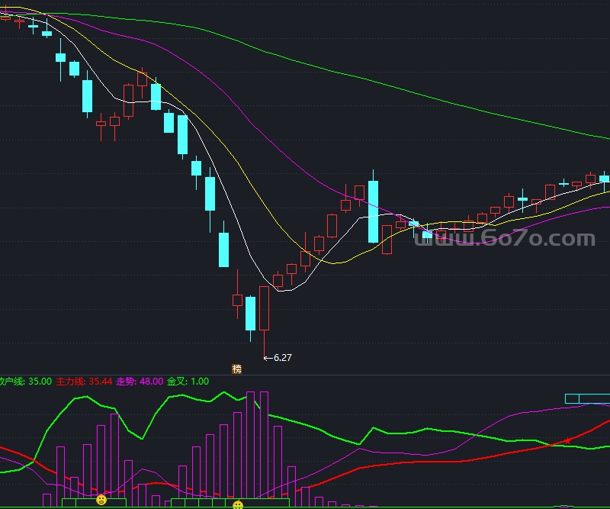The image size is (610, 509).
Task: Click the 金叉: 1.00 indicator label
Action: coord(188,382)
